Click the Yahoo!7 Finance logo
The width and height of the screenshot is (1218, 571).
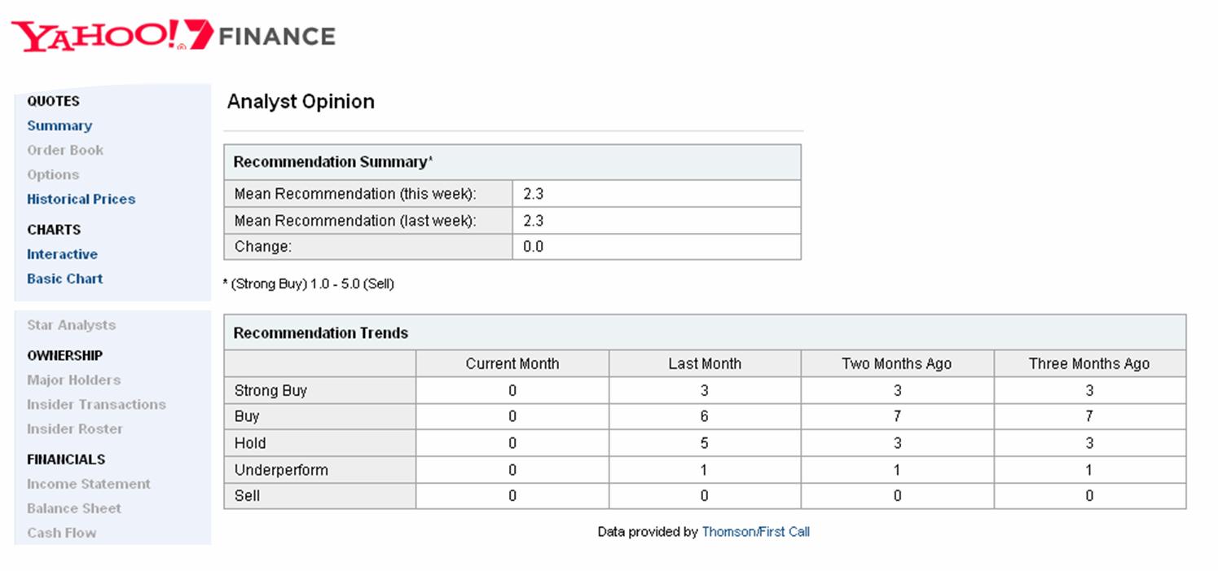tap(173, 37)
